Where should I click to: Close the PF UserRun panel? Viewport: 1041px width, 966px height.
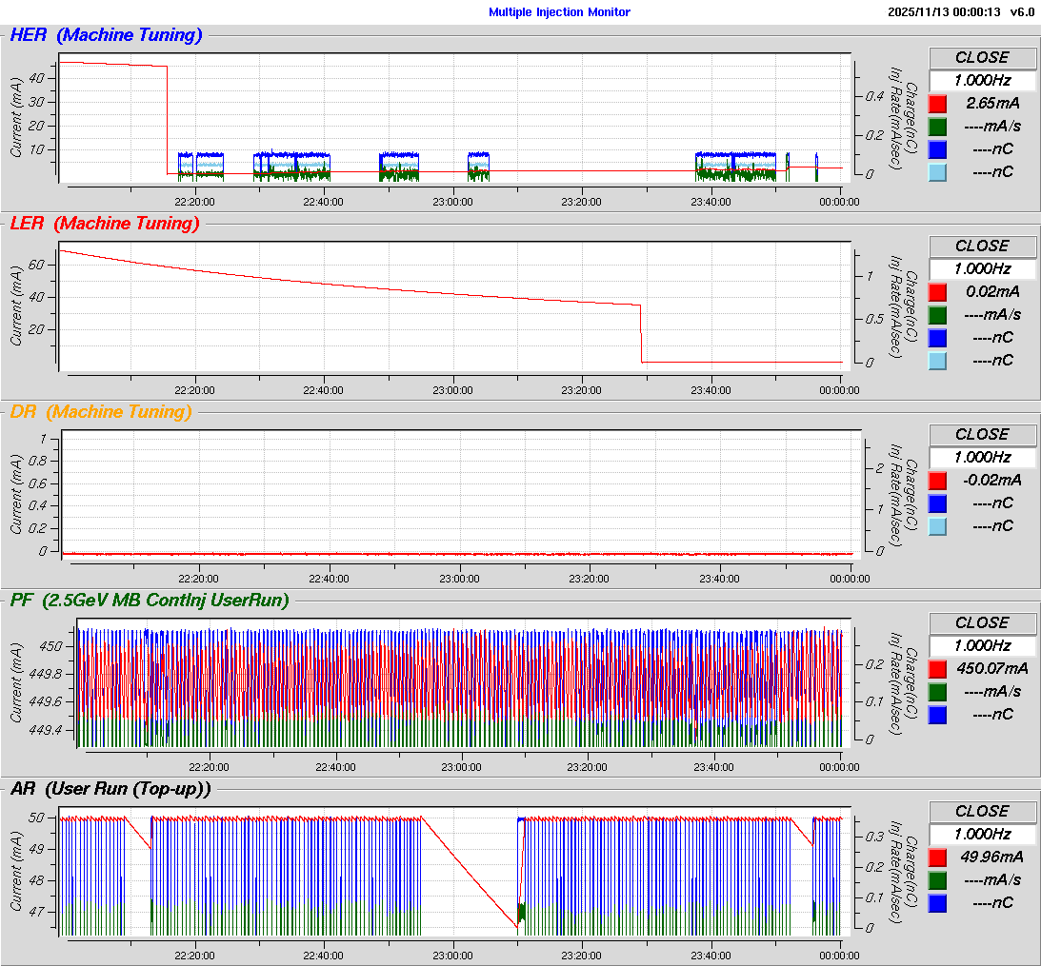pos(982,622)
